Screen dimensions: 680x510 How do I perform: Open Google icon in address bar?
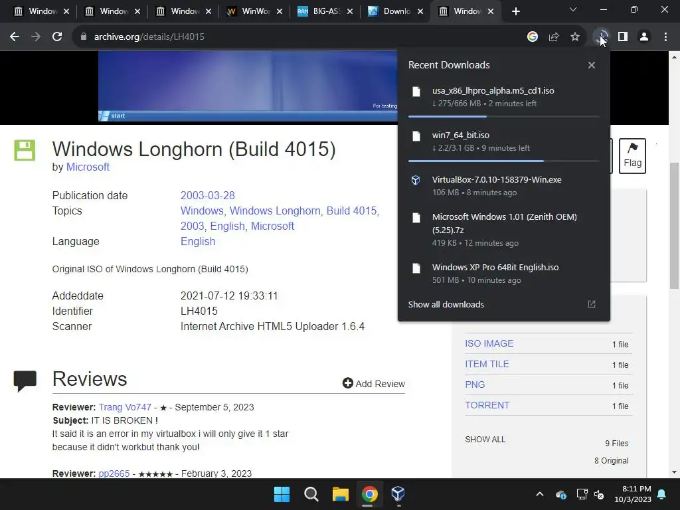coord(533,37)
